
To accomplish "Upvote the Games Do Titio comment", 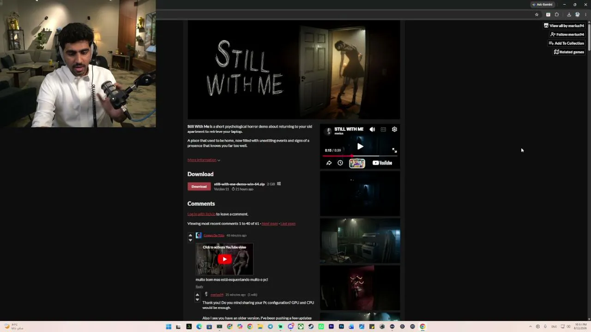I will pos(190,235).
